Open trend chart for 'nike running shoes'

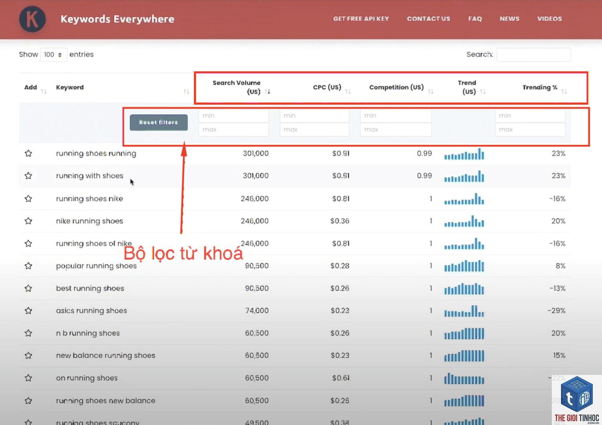tap(464, 221)
